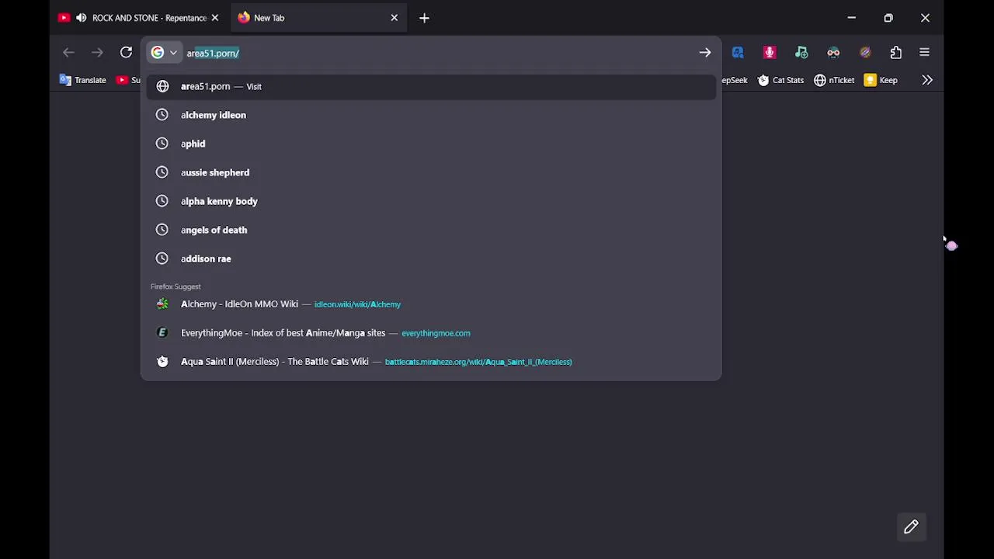This screenshot has width=994, height=559.
Task: Close the New Tab tab
Action: (x=394, y=18)
